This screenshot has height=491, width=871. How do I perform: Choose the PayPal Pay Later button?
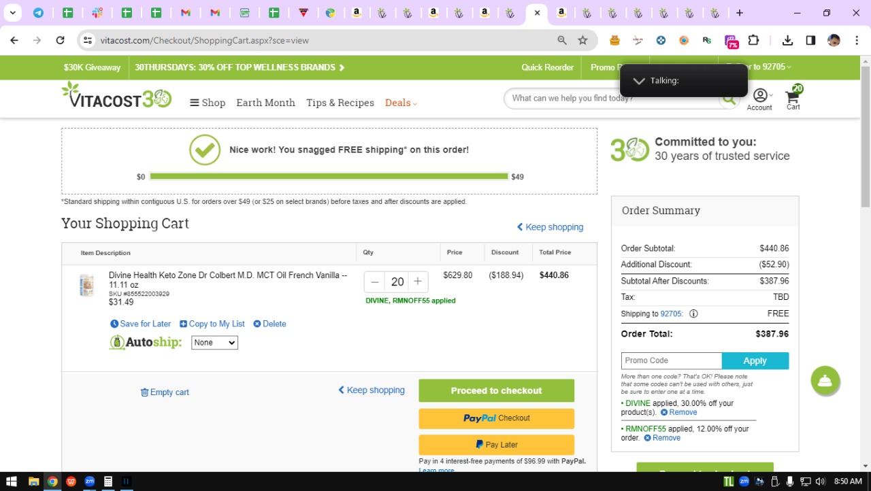click(x=496, y=445)
